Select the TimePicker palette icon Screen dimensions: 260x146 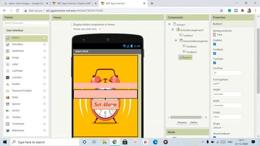point(8,124)
